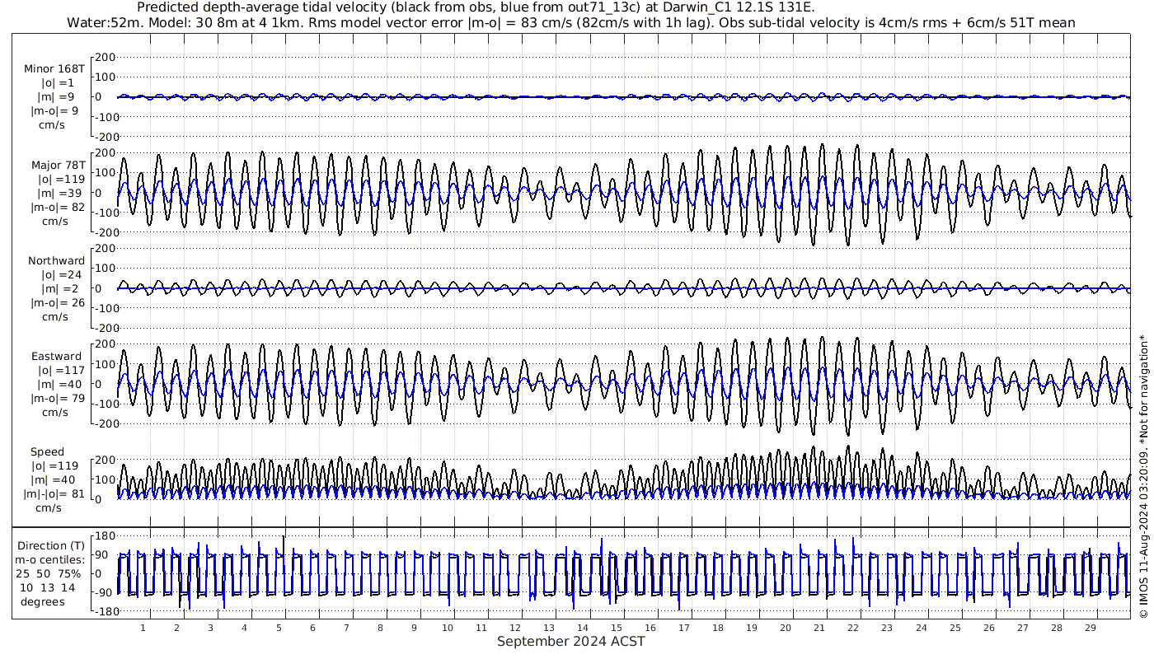This screenshot has height=659, width=1154.
Task: Click the '100' tick label in Eastward panel
Action: (x=104, y=364)
